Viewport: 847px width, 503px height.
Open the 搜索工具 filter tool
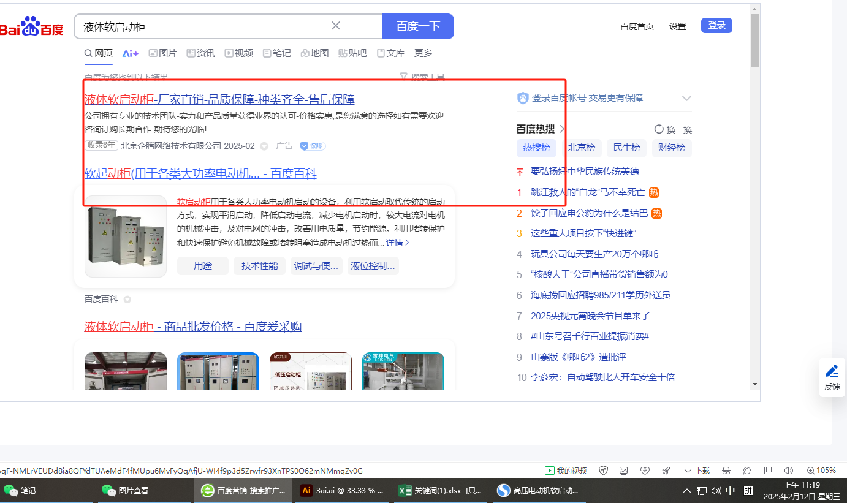pyautogui.click(x=422, y=77)
